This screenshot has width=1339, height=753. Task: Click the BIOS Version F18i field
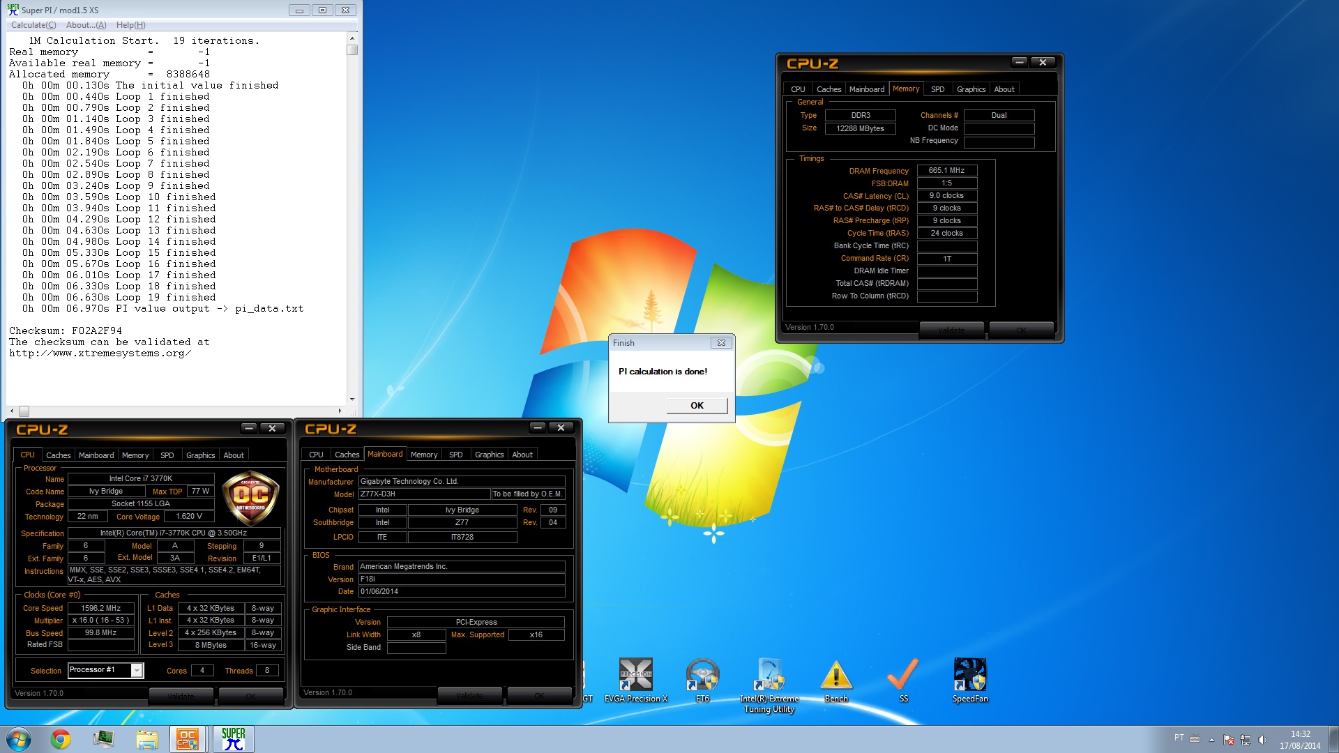coord(461,579)
